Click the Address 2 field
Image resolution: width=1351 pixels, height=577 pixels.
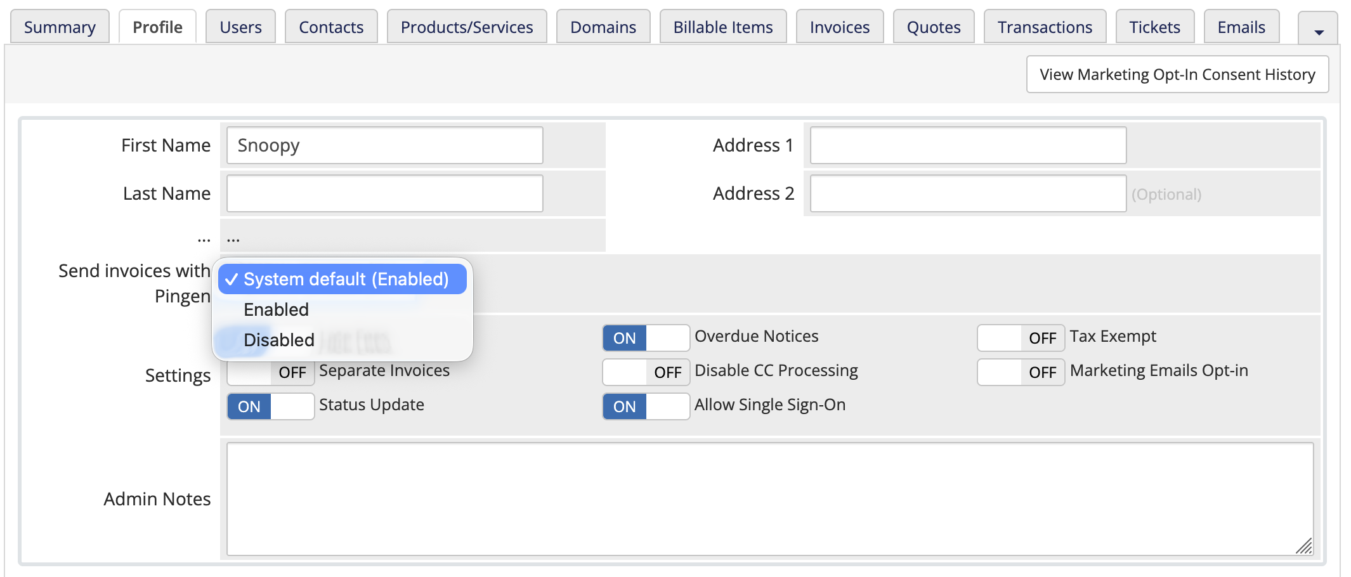point(968,193)
